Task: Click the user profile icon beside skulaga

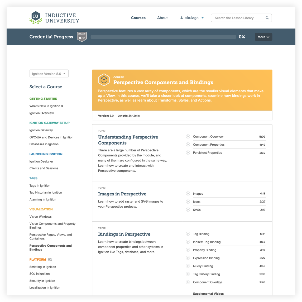Action: [182, 18]
